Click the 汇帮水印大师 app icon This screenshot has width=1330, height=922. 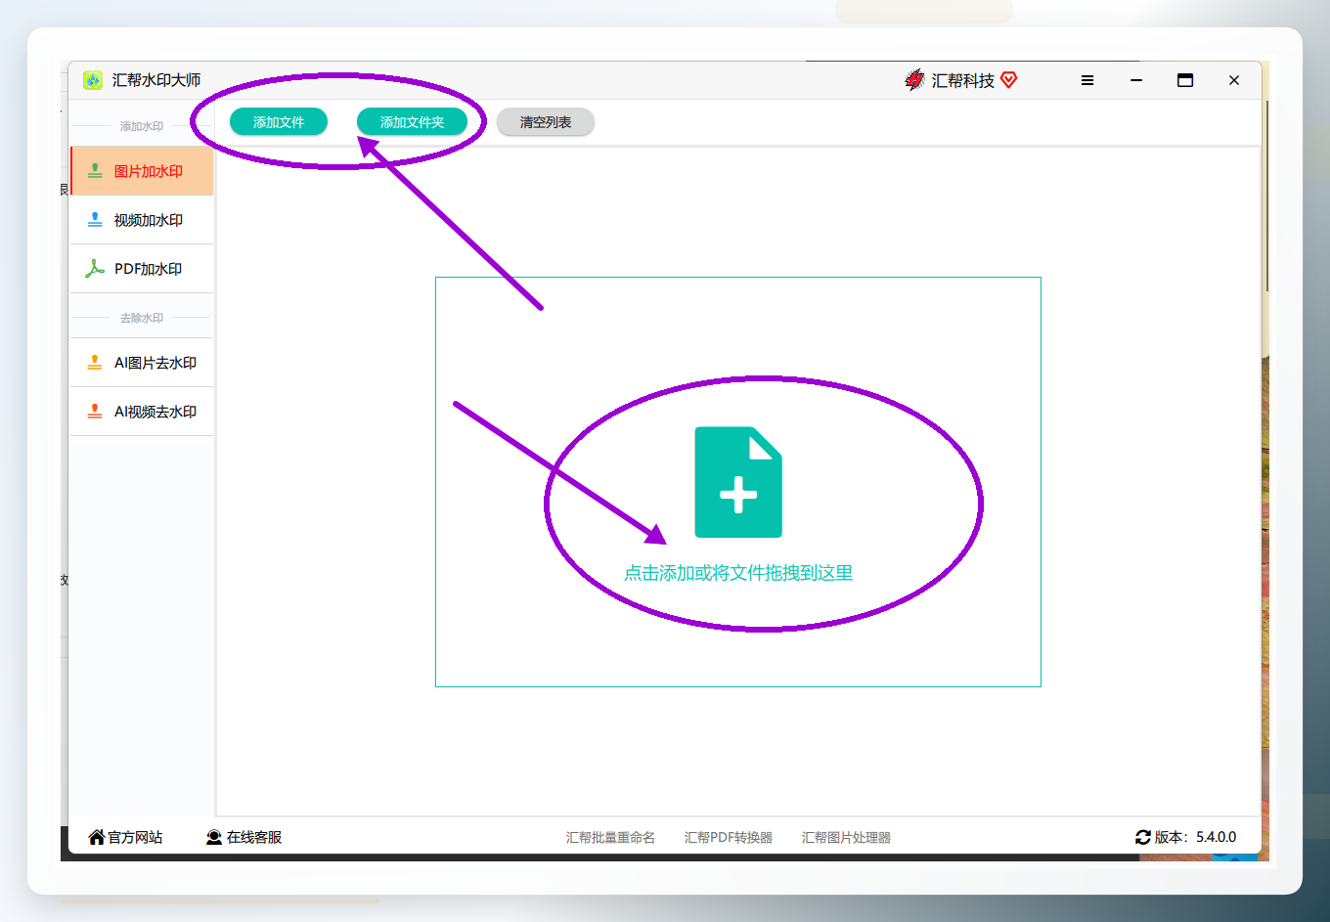pos(93,80)
